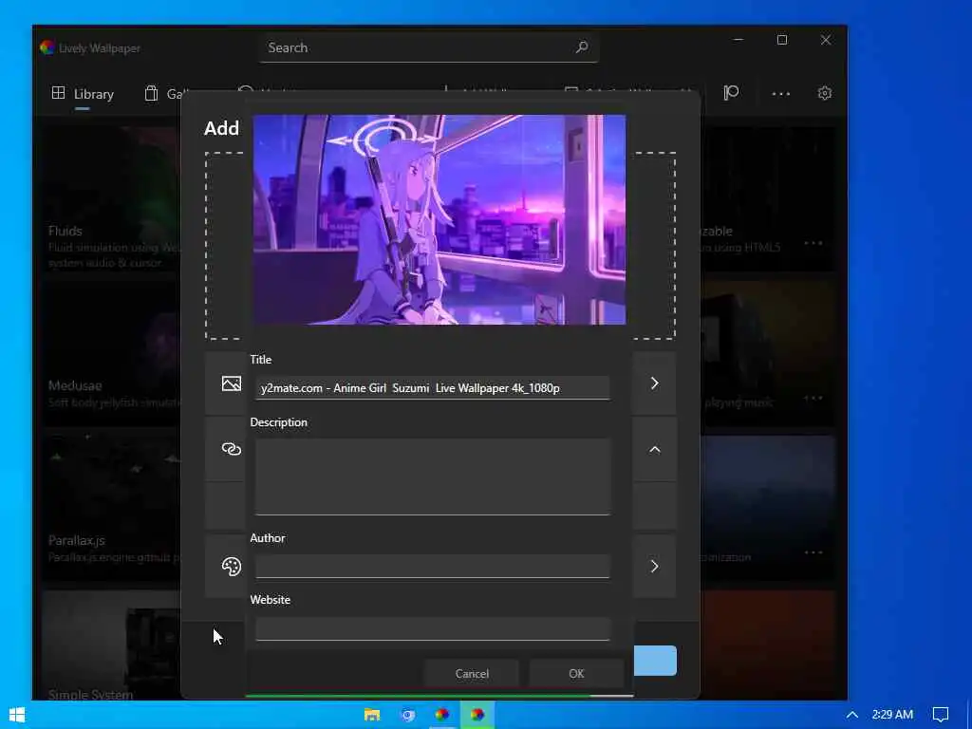
Task: Focus the Search field in Lively Wallpaper
Action: coord(429,47)
